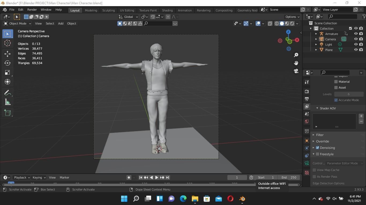This screenshot has width=366, height=205.
Task: Switch to the Shading workspace tab
Action: [x=167, y=10]
